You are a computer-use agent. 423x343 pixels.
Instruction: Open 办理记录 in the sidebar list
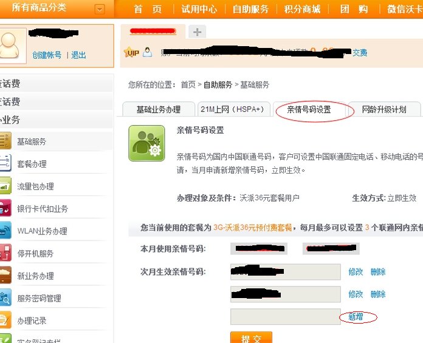32,321
